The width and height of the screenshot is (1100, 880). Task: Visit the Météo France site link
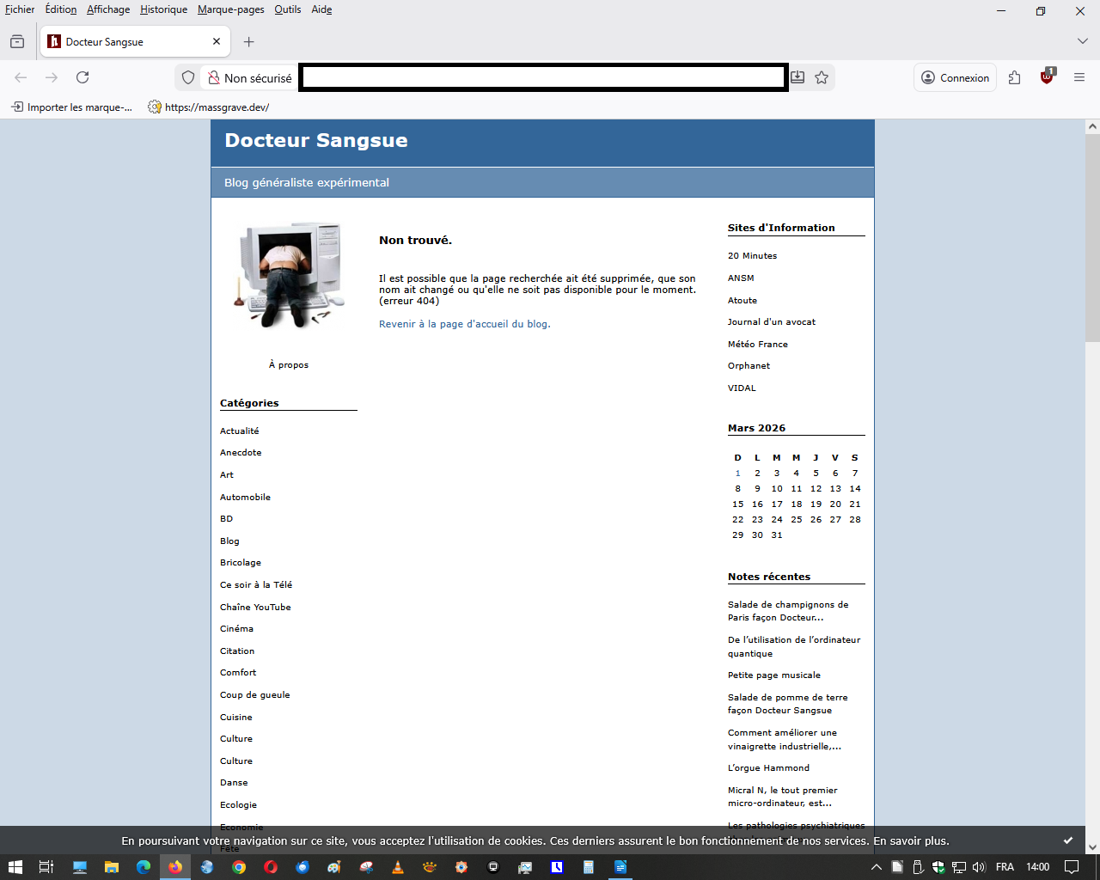pos(758,344)
